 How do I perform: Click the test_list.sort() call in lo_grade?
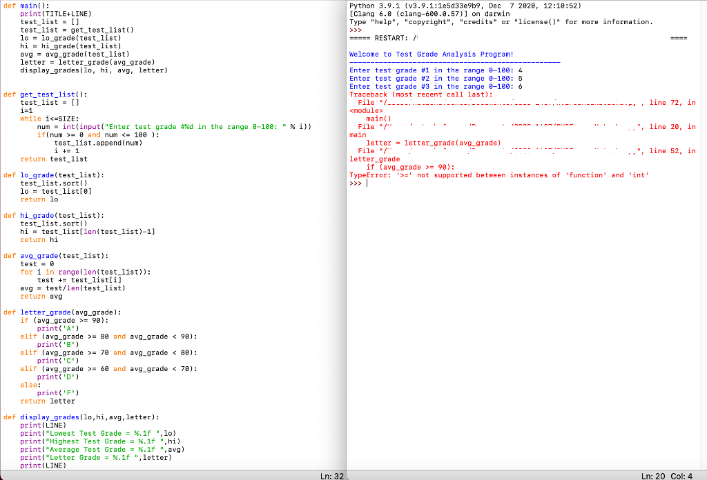point(55,183)
